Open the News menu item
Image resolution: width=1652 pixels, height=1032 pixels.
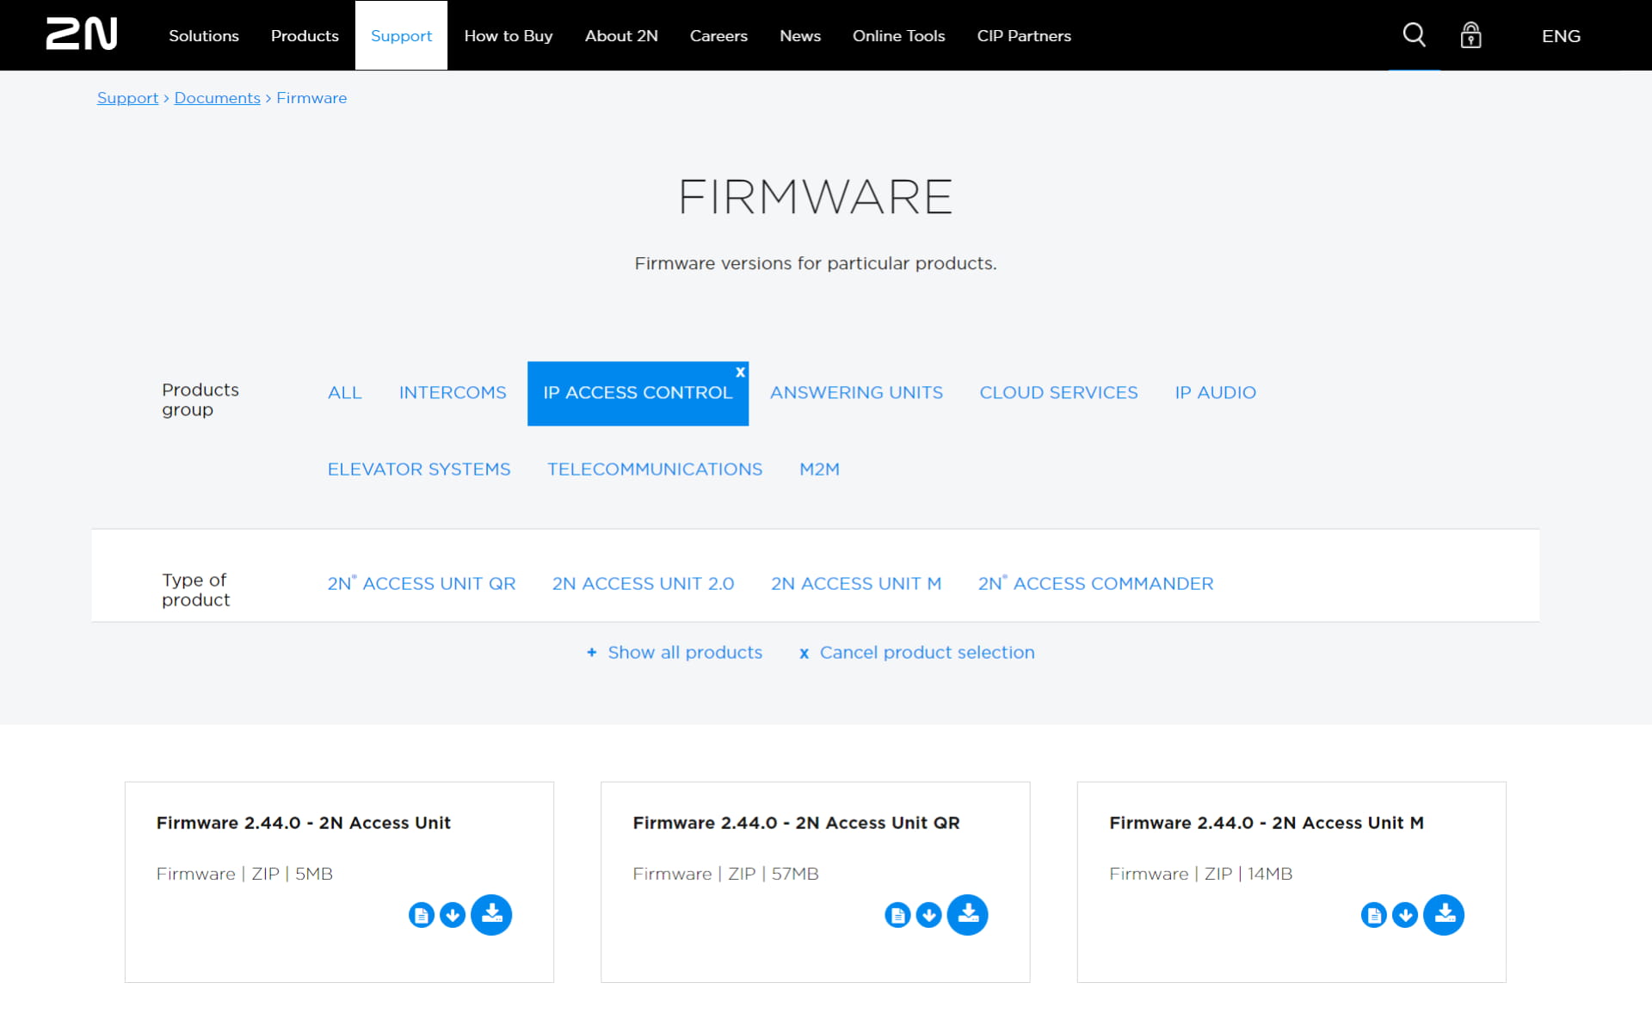pyautogui.click(x=800, y=35)
